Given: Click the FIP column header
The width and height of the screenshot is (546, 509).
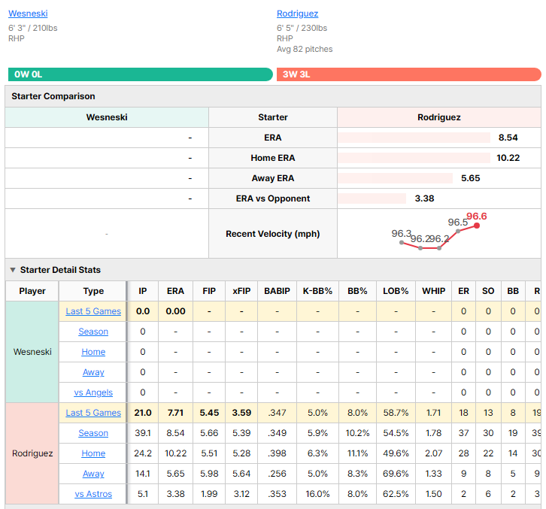Looking at the screenshot, I should 209,291.
